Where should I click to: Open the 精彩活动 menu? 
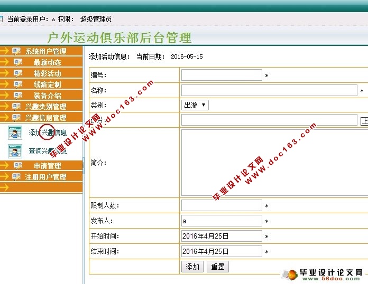(x=48, y=73)
